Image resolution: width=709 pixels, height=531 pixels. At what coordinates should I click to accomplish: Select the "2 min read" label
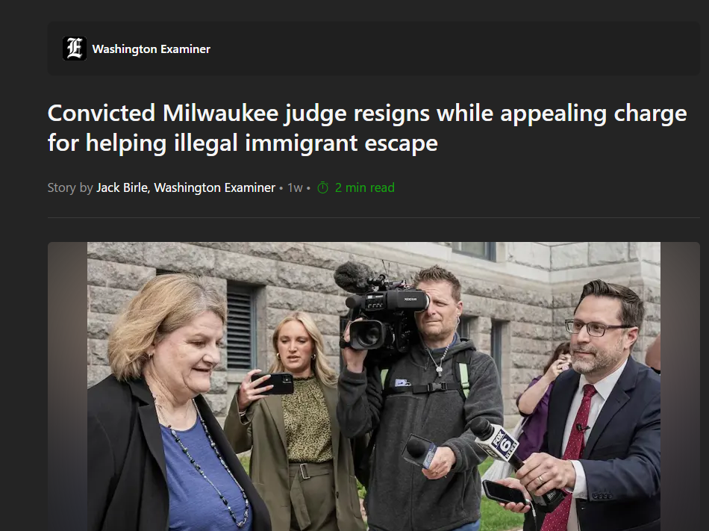click(x=364, y=187)
